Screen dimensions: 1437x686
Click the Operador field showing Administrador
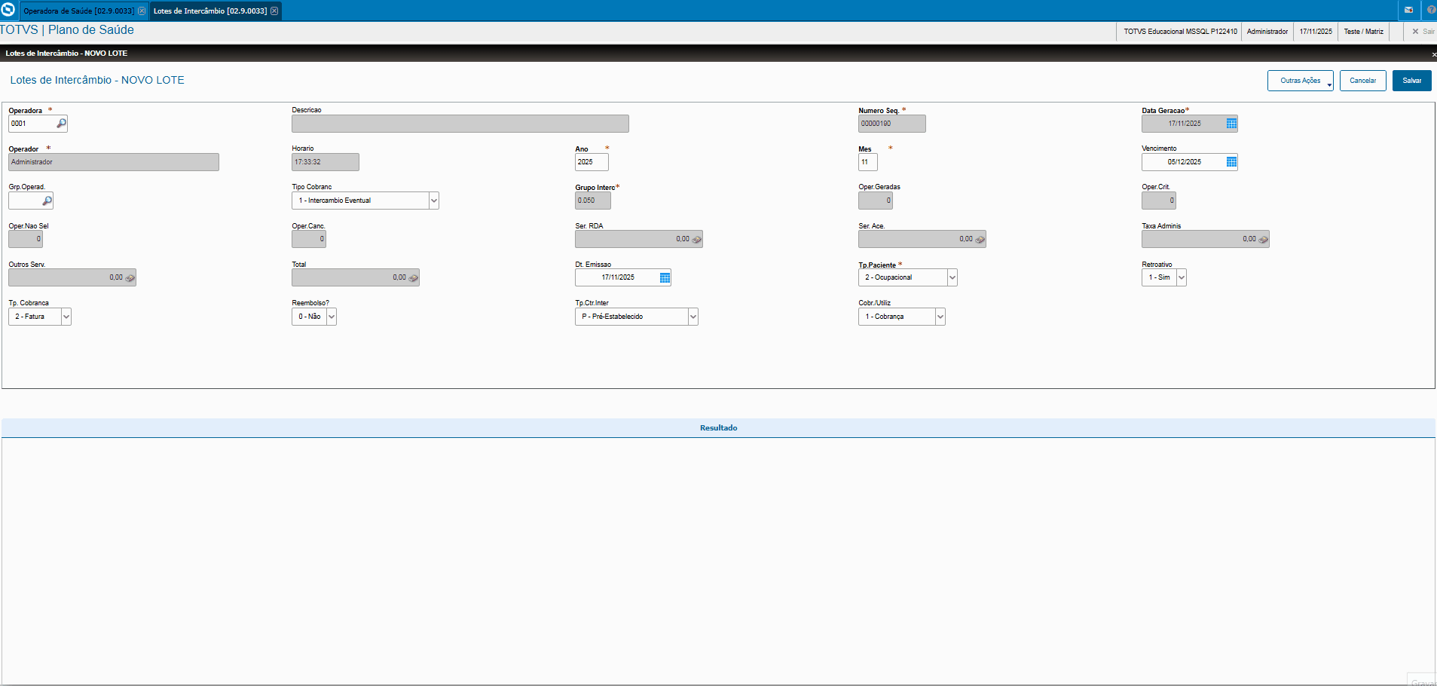tap(114, 162)
